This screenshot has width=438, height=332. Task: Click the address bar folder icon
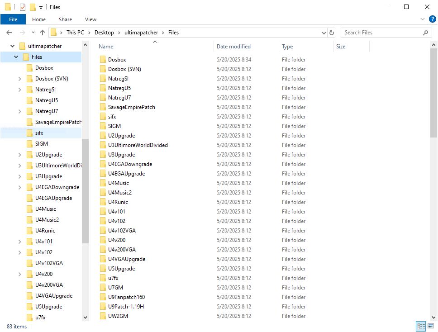(54, 33)
